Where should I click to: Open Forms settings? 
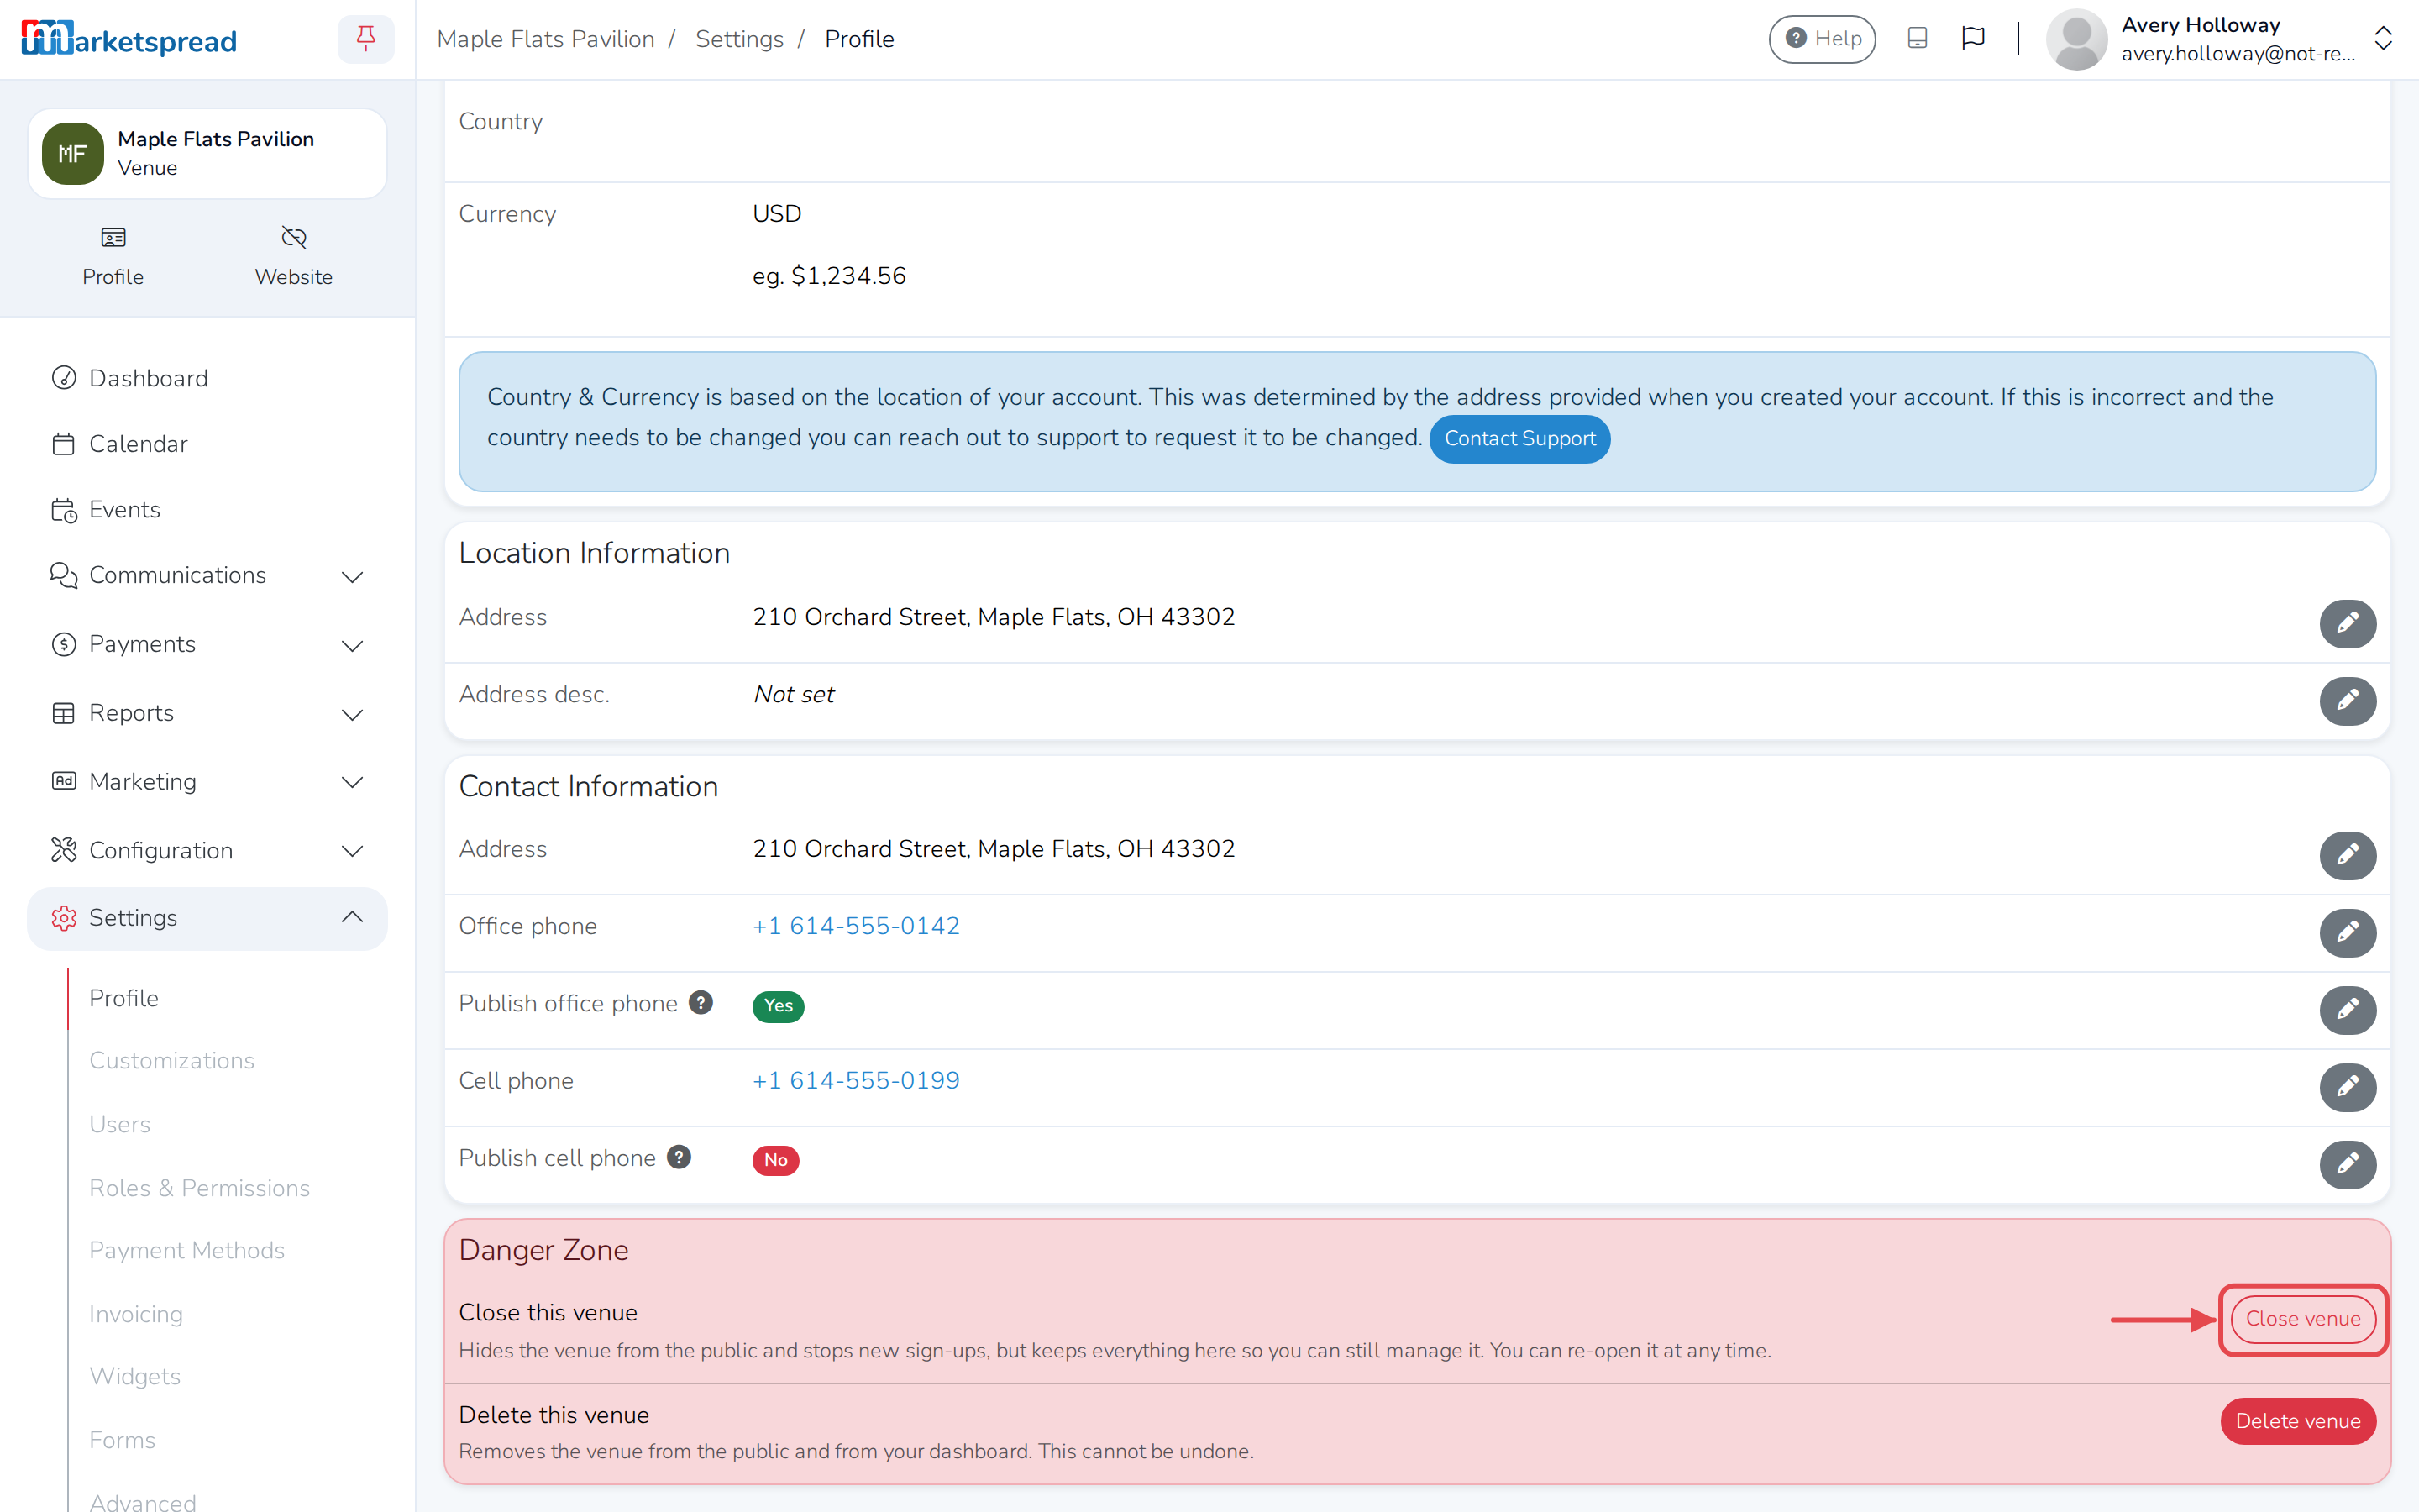[x=122, y=1440]
